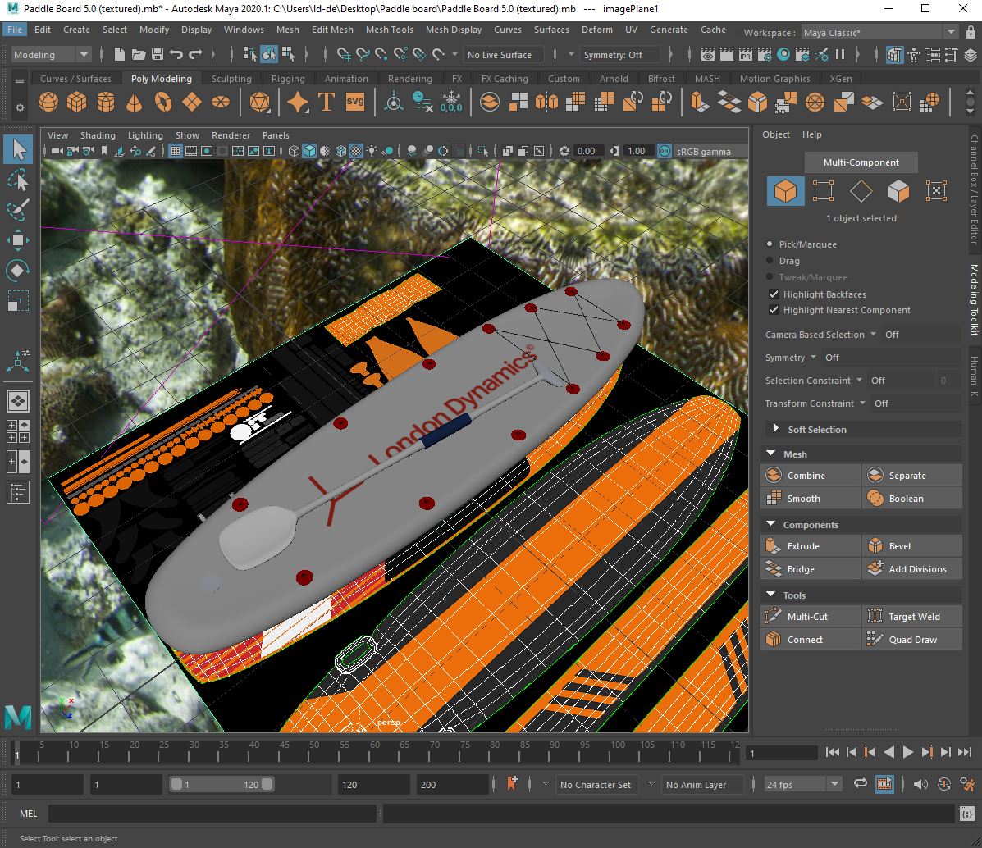Redo the action with the redo icon
This screenshot has width=982, height=848.
point(195,54)
